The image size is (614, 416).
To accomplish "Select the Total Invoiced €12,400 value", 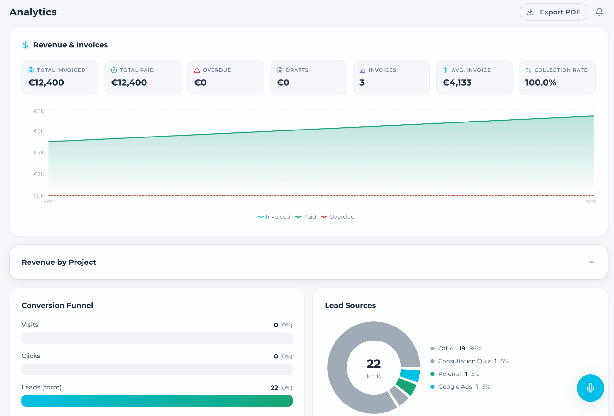I will tap(46, 82).
